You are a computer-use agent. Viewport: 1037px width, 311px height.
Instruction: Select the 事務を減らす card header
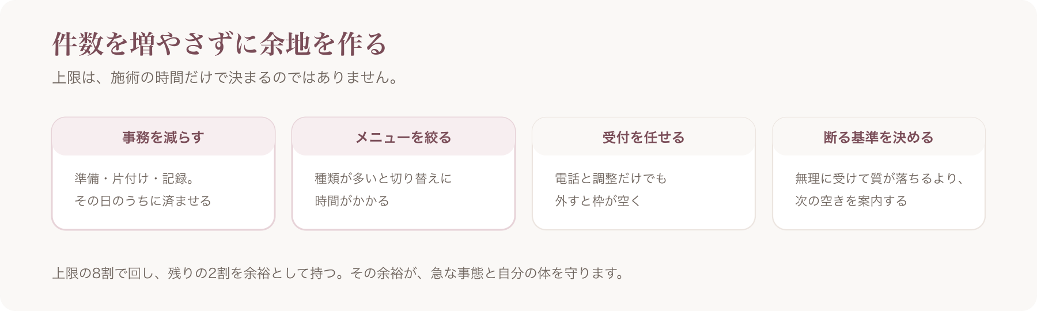tap(163, 137)
